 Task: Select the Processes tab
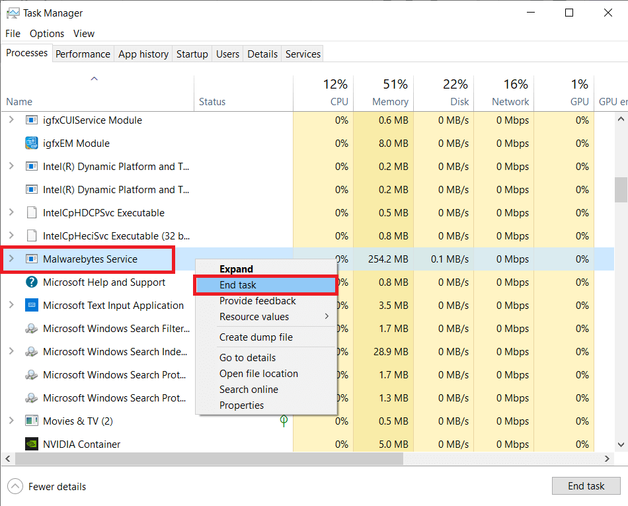tap(27, 53)
